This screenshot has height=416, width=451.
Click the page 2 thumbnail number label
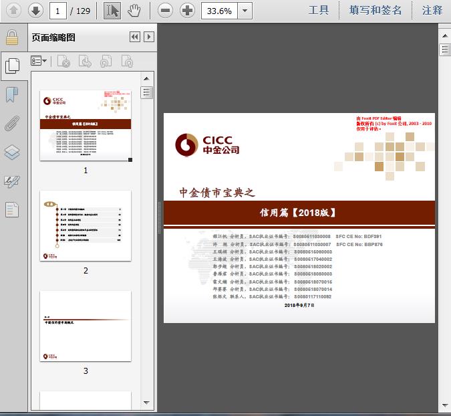pos(86,271)
